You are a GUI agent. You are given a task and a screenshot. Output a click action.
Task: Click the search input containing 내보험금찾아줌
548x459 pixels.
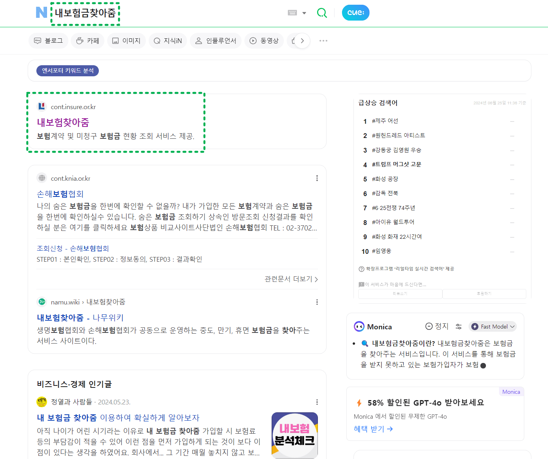85,13
